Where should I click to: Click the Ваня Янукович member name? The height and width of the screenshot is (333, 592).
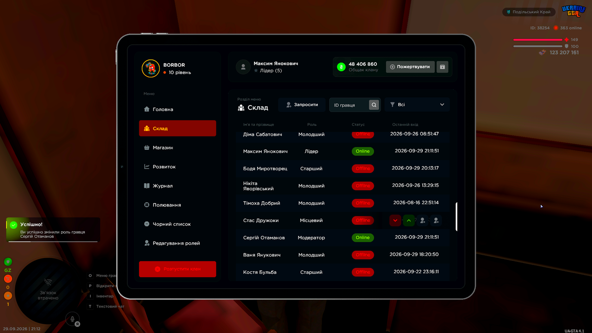(262, 255)
